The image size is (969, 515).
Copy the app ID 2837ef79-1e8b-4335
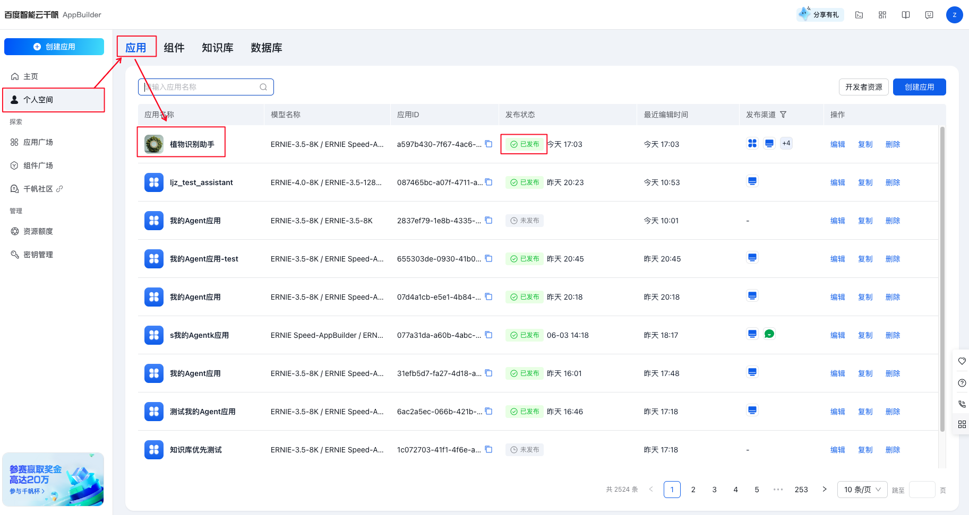489,220
